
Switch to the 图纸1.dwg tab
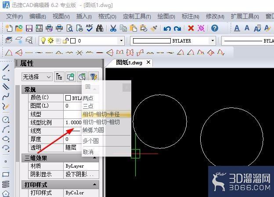[x=129, y=63]
